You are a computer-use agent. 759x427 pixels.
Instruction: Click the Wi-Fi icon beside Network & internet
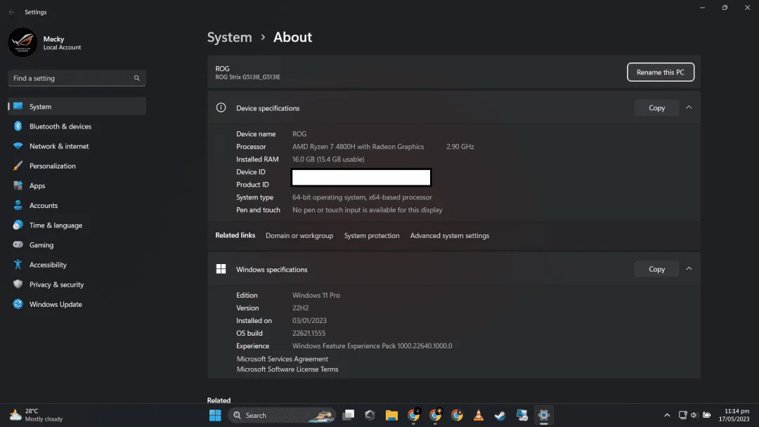click(18, 146)
